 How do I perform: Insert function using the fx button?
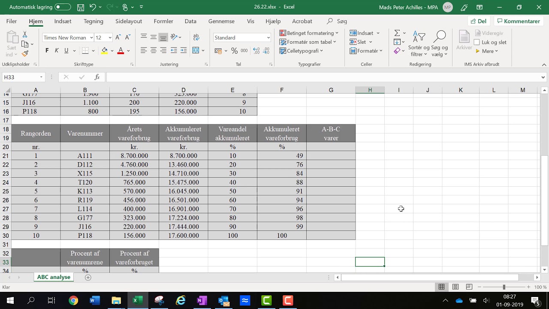coord(97,77)
